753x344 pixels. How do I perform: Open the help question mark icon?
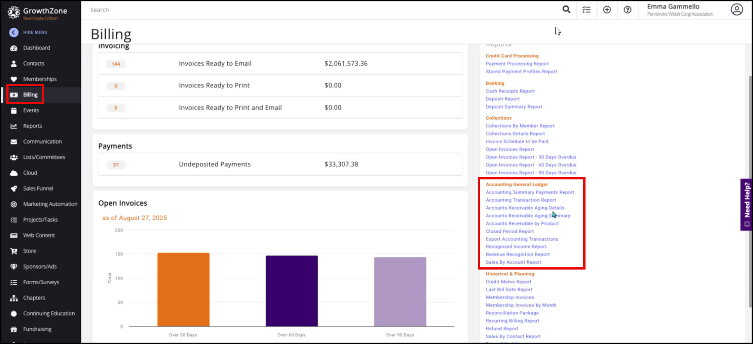pyautogui.click(x=628, y=10)
